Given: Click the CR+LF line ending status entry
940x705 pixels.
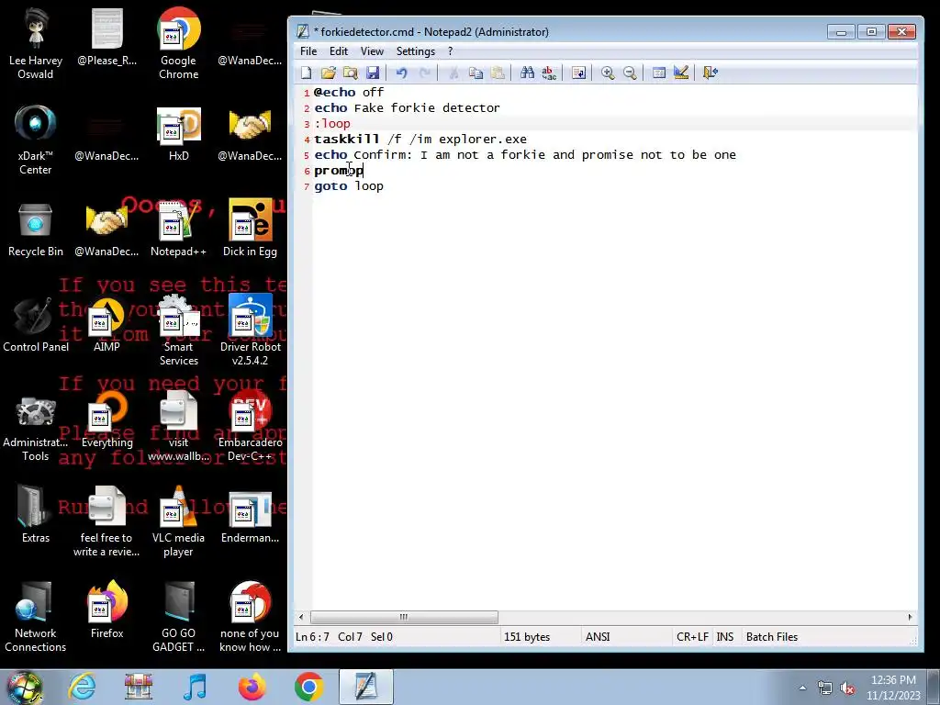Looking at the screenshot, I should pos(692,637).
